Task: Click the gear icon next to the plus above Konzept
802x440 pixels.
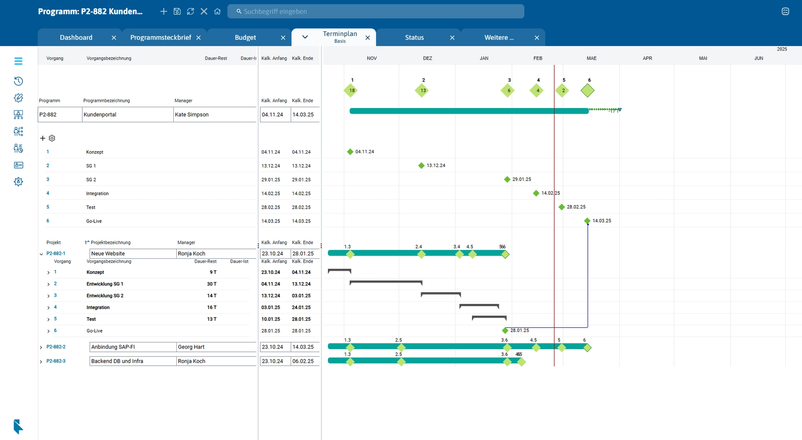Action: 52,138
